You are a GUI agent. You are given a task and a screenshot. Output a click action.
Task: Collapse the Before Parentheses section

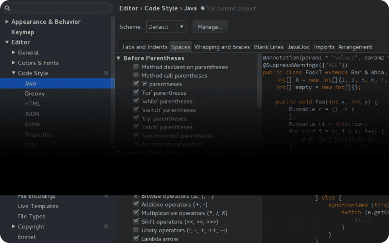[x=119, y=58]
